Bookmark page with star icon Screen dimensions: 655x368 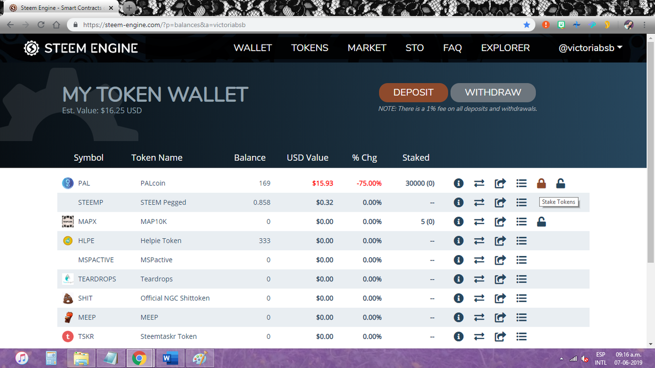click(x=527, y=25)
